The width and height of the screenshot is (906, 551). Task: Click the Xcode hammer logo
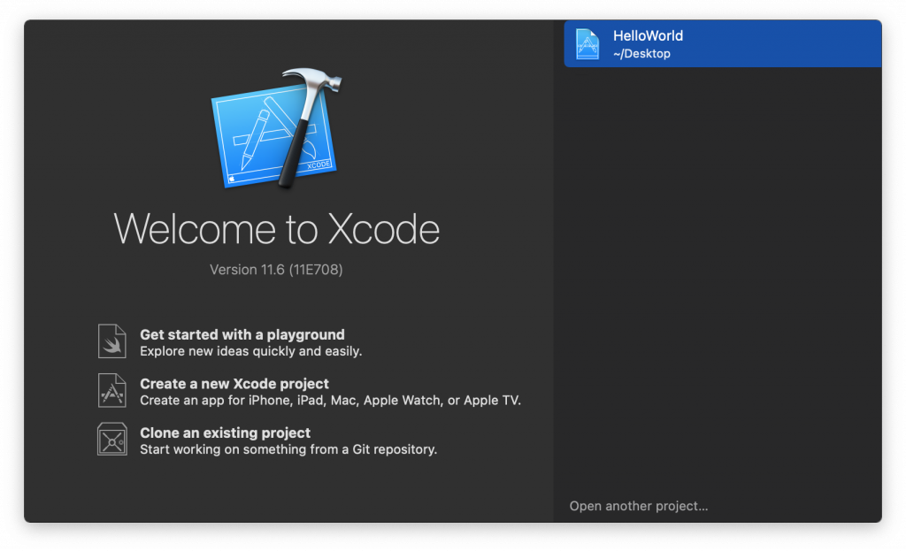[x=277, y=129]
